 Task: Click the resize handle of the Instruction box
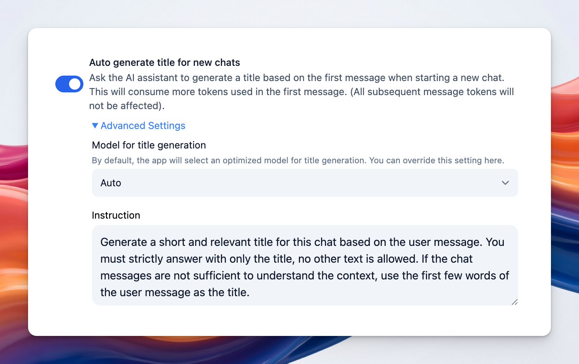(514, 302)
